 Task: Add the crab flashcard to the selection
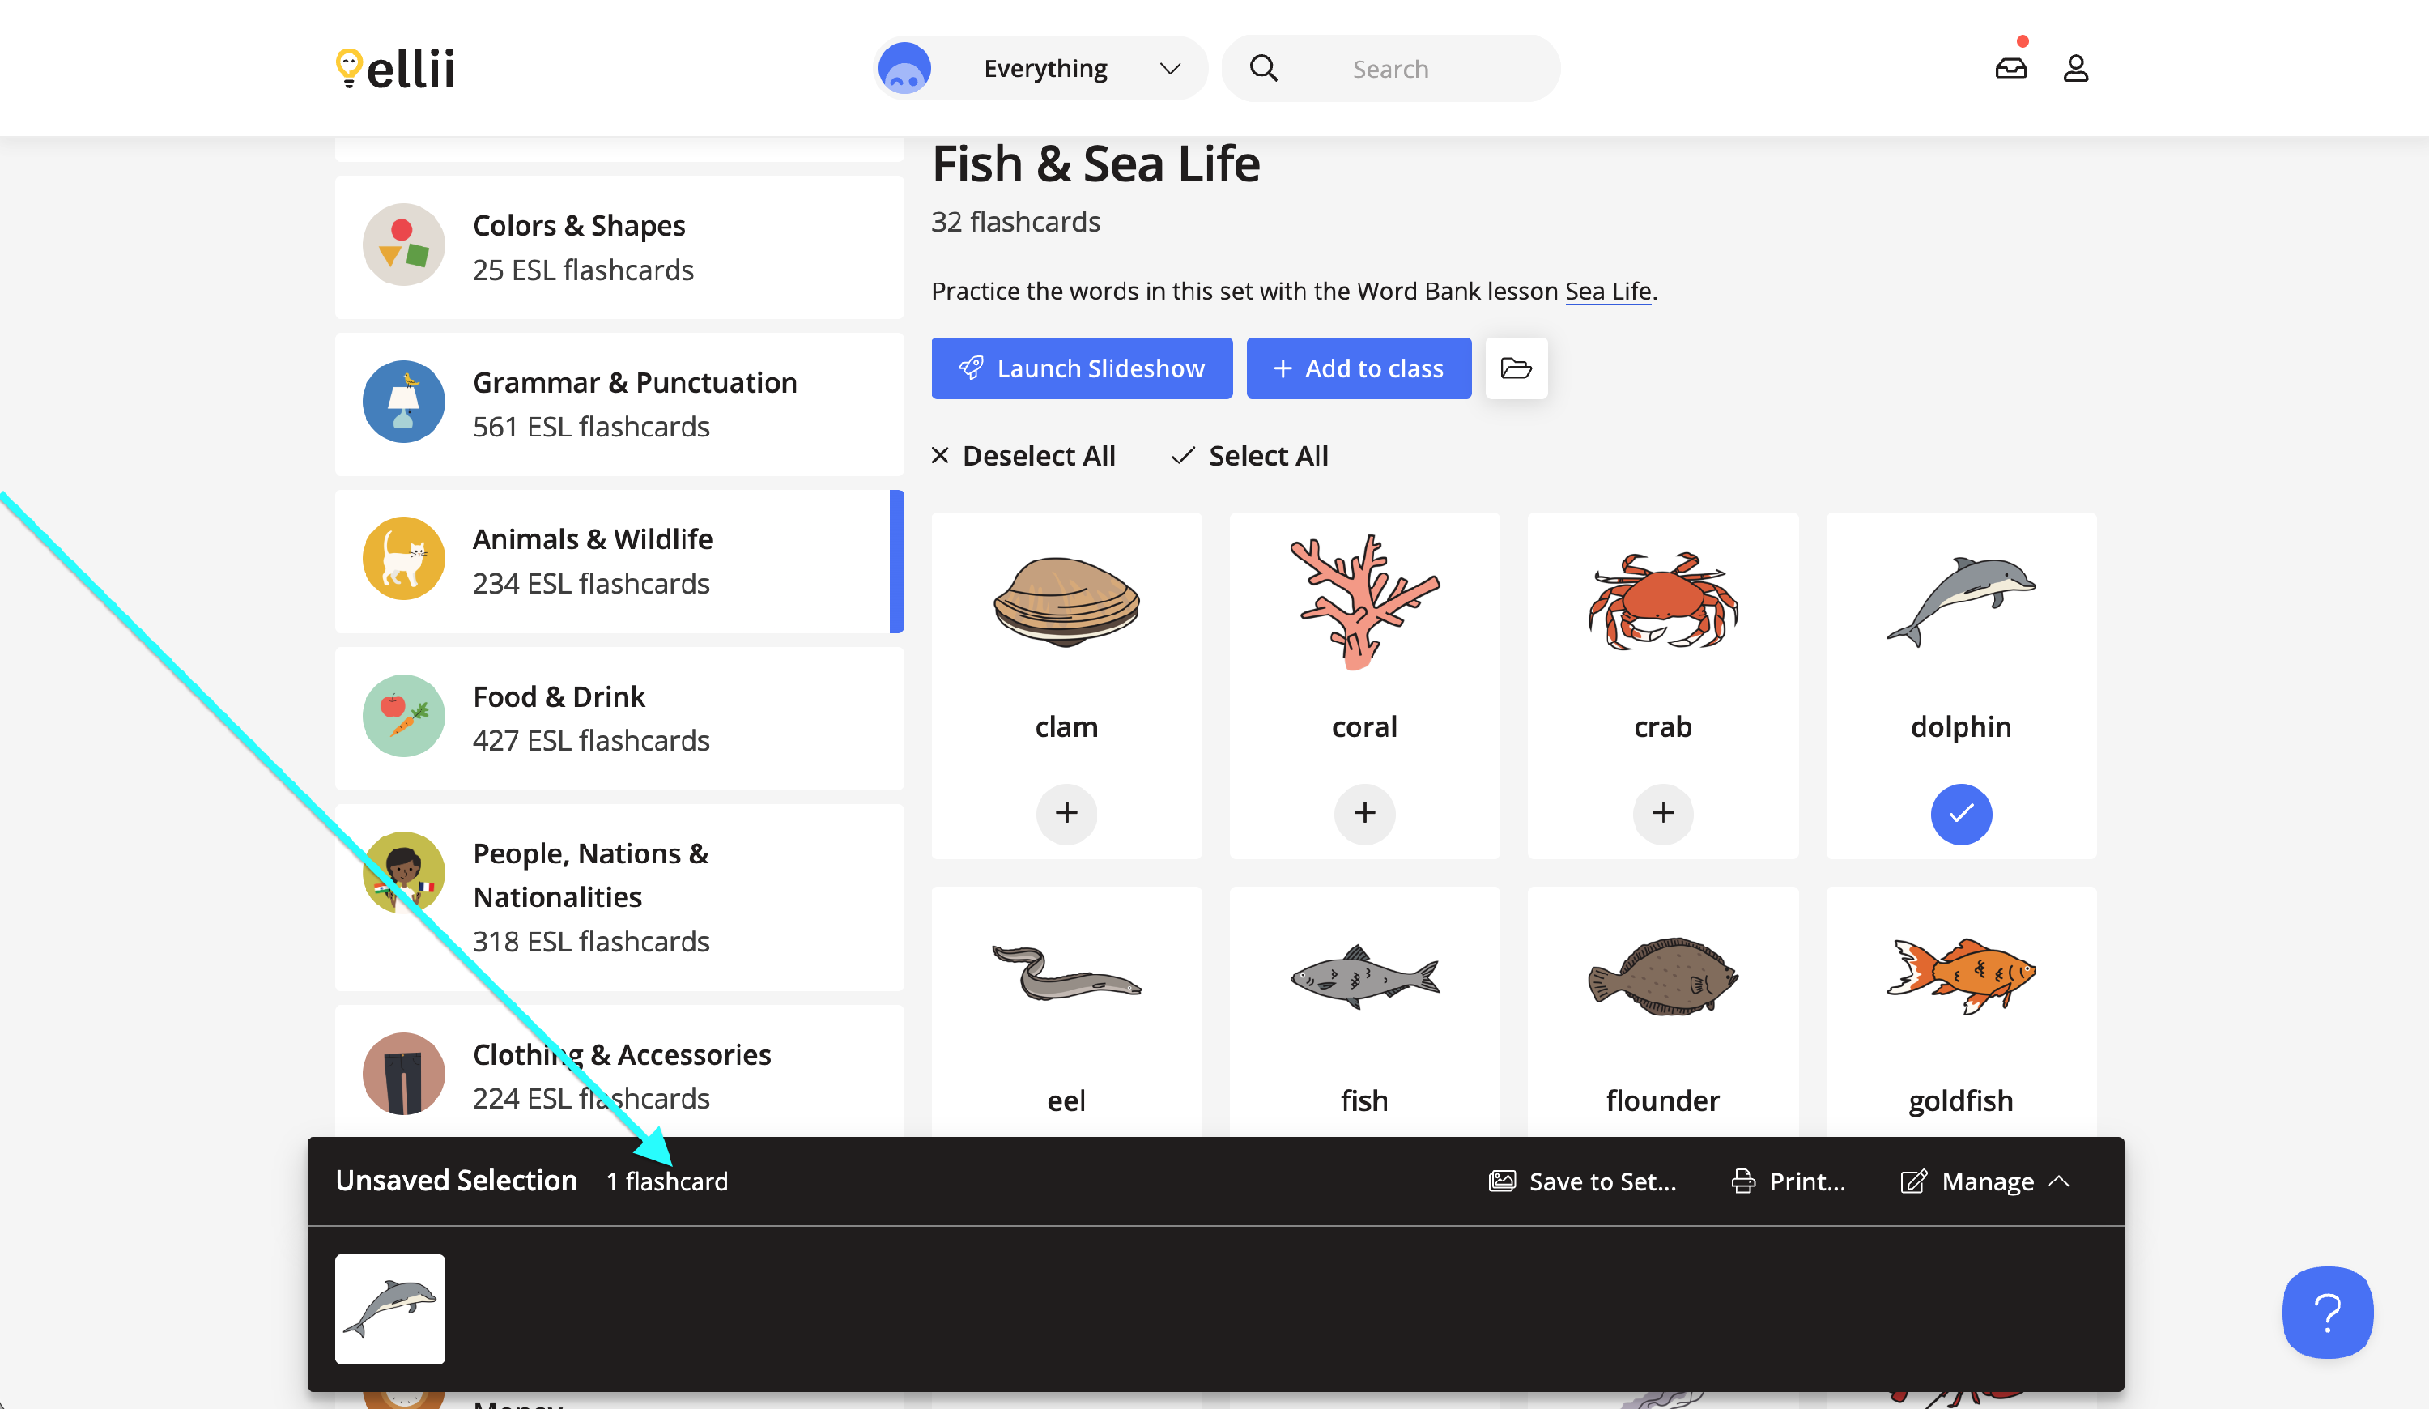point(1663,813)
